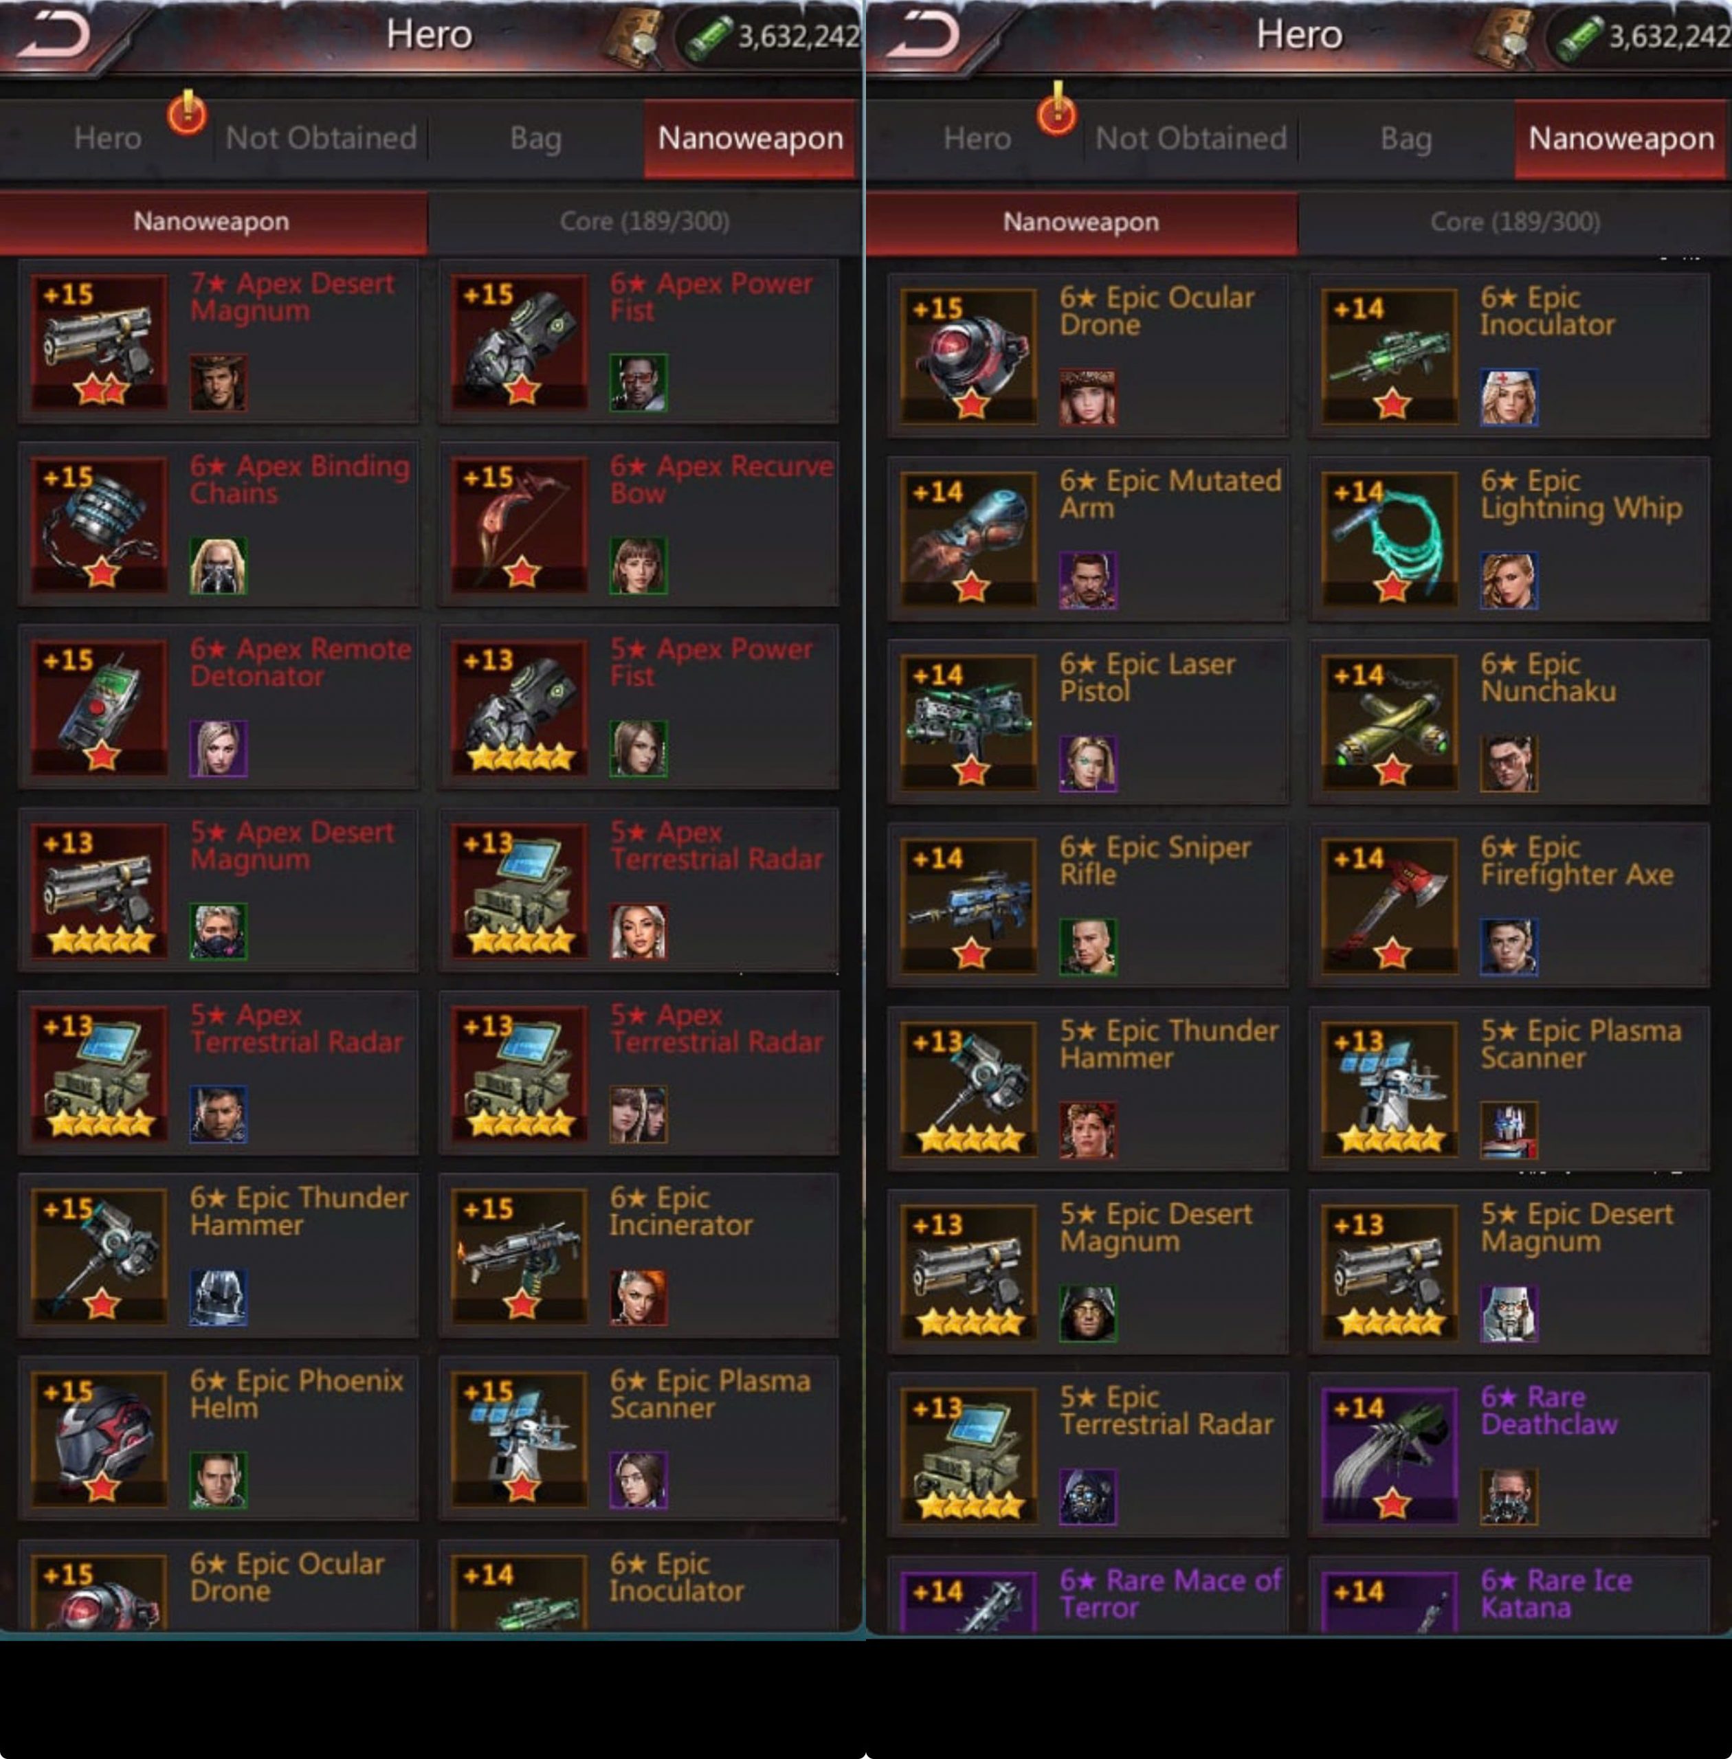The height and width of the screenshot is (1759, 1732).
Task: Switch to the Not Obtained tab in the left screen
Action: click(x=320, y=138)
